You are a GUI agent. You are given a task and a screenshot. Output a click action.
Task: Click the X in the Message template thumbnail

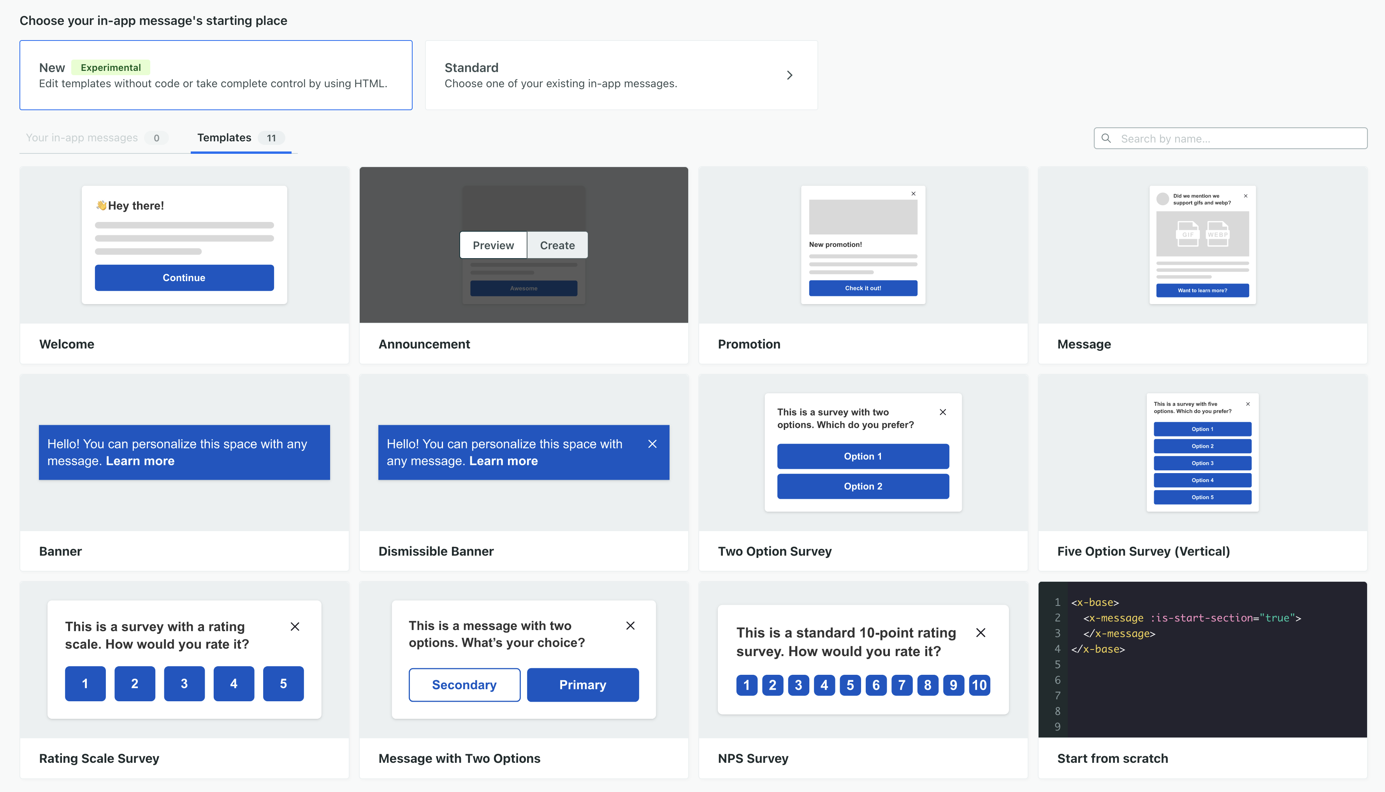pos(1245,196)
